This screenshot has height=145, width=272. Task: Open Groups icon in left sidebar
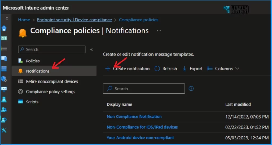click(4, 110)
